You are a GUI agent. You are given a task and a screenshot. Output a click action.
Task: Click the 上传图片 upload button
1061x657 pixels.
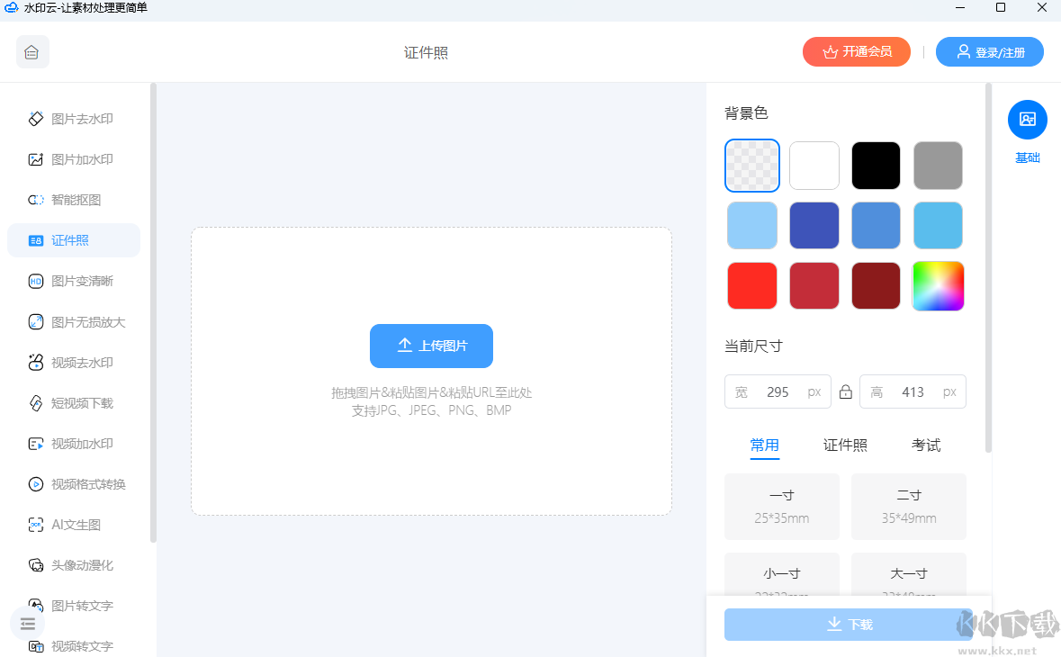tap(431, 346)
